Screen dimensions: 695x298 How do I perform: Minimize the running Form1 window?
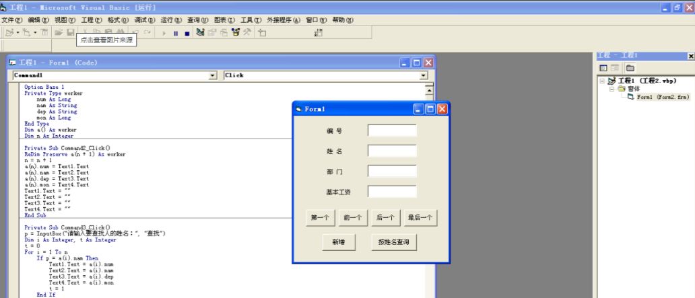(418, 109)
